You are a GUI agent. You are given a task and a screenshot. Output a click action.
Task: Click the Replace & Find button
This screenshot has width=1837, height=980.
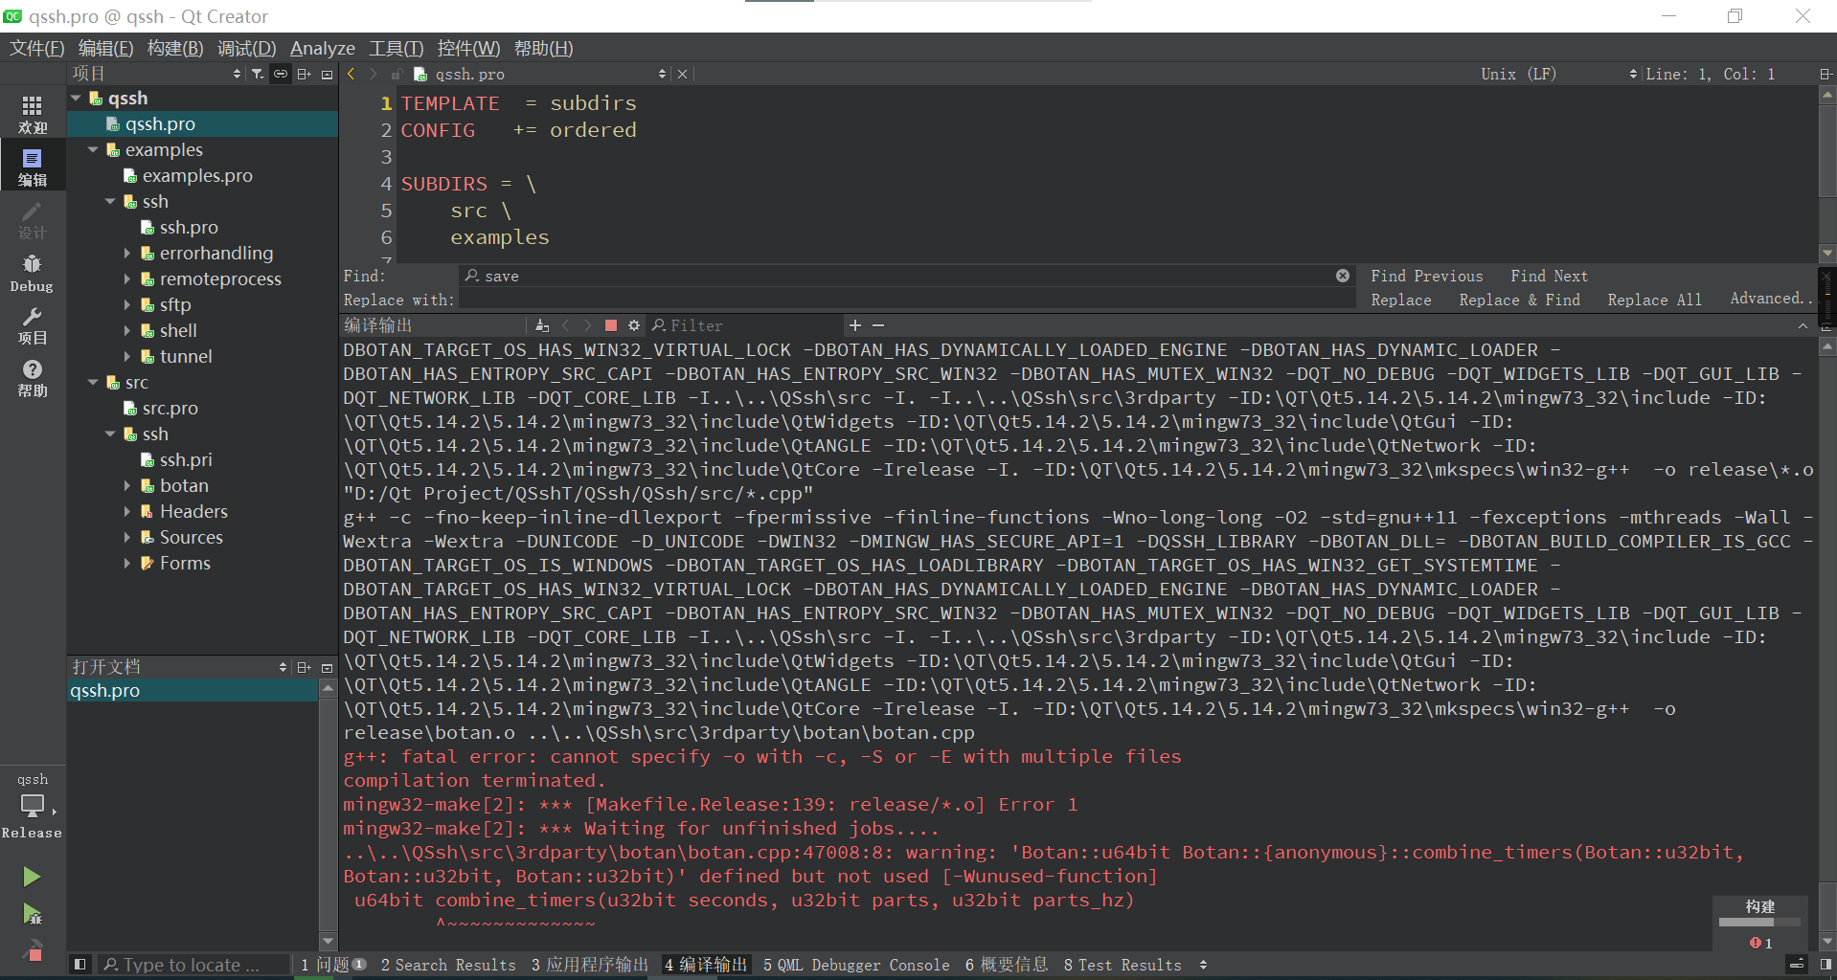(1519, 300)
